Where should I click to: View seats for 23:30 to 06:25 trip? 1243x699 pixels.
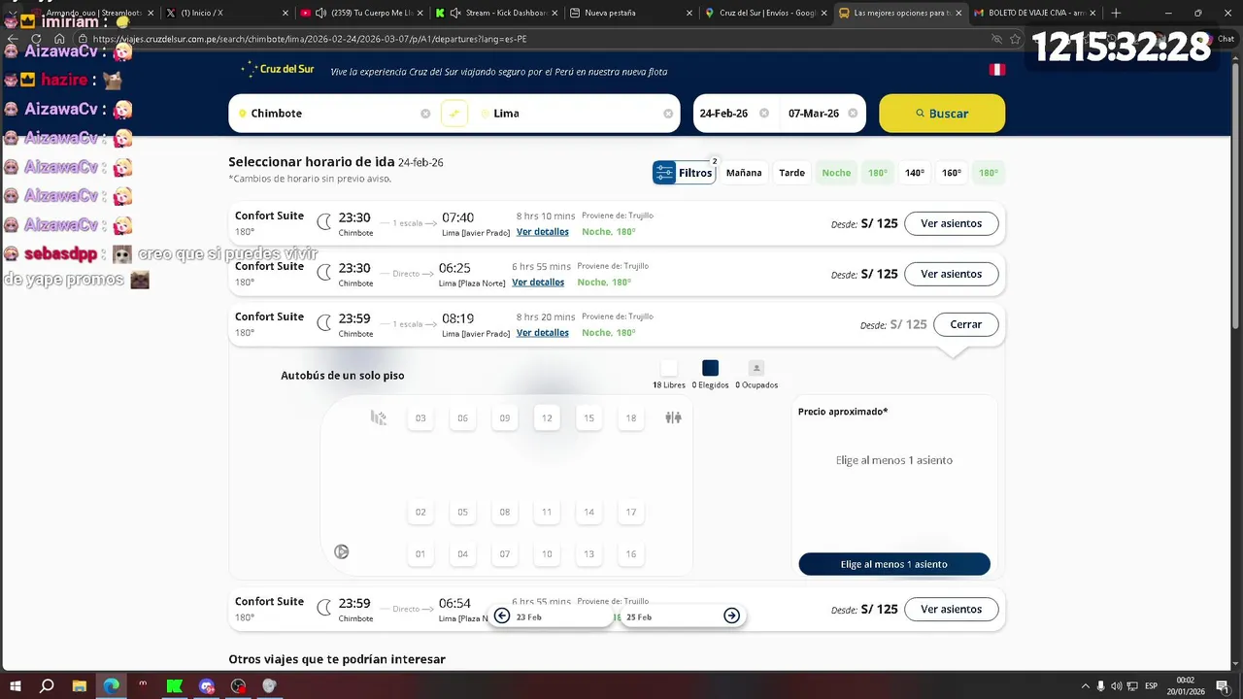click(x=952, y=274)
